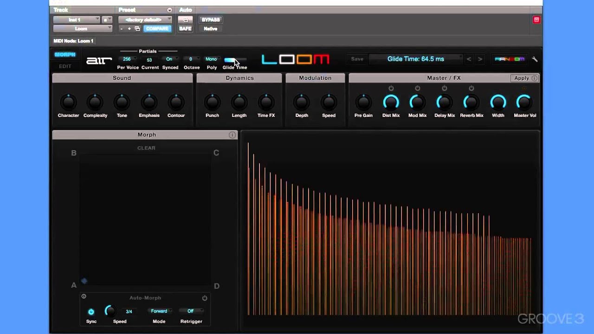This screenshot has width=594, height=334.
Task: Select morph corner A
Action: (73, 285)
